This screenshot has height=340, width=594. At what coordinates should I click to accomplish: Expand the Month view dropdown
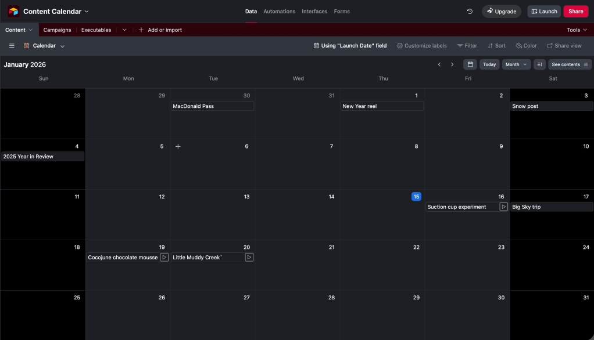(516, 64)
